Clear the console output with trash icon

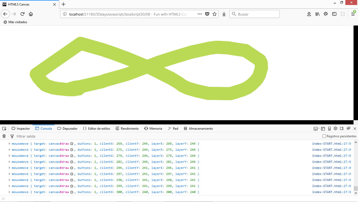[4, 136]
